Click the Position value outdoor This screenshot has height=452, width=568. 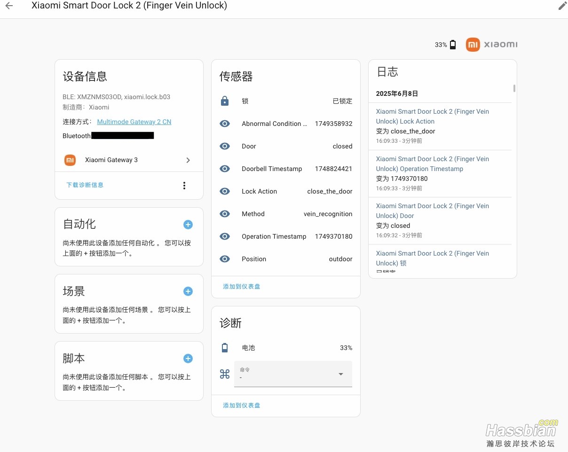tap(340, 259)
